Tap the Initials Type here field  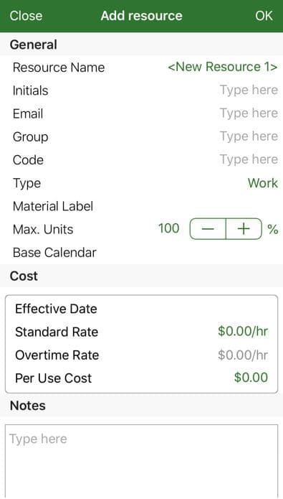click(249, 90)
